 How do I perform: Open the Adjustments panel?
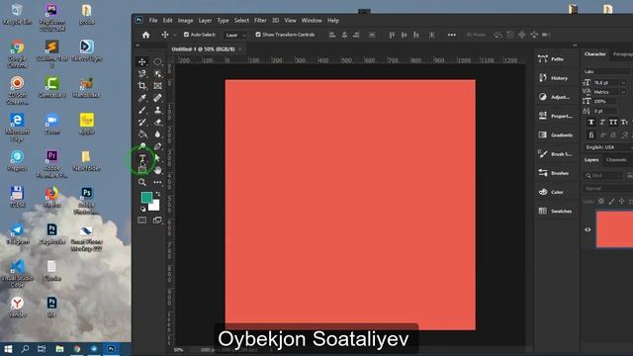pos(556,97)
